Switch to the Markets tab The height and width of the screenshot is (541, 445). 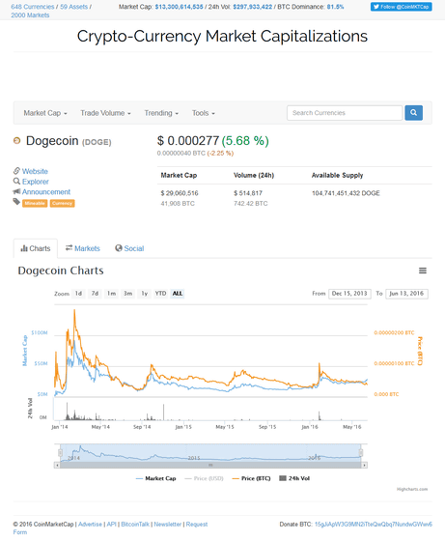[x=83, y=248]
